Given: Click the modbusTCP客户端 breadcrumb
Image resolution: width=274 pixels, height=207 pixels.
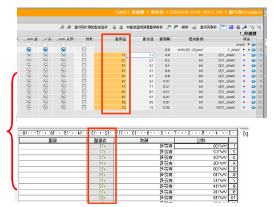Looking at the screenshot, I should [x=245, y=12].
